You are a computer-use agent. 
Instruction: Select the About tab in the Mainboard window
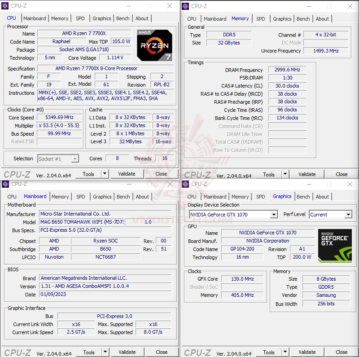[142, 196]
